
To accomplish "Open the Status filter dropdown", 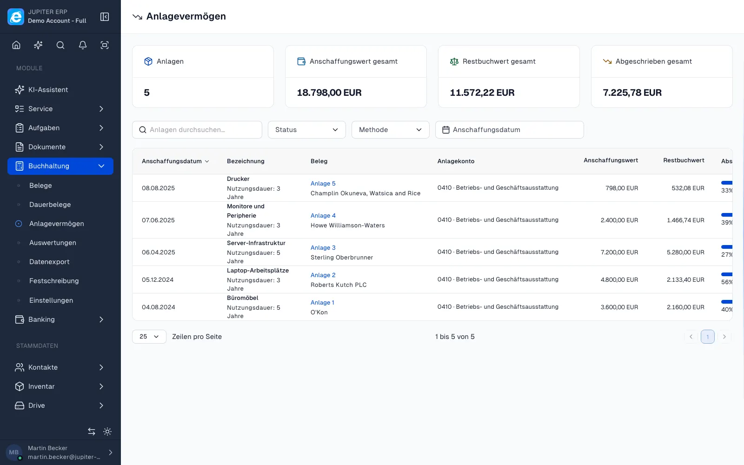I will click(x=307, y=130).
